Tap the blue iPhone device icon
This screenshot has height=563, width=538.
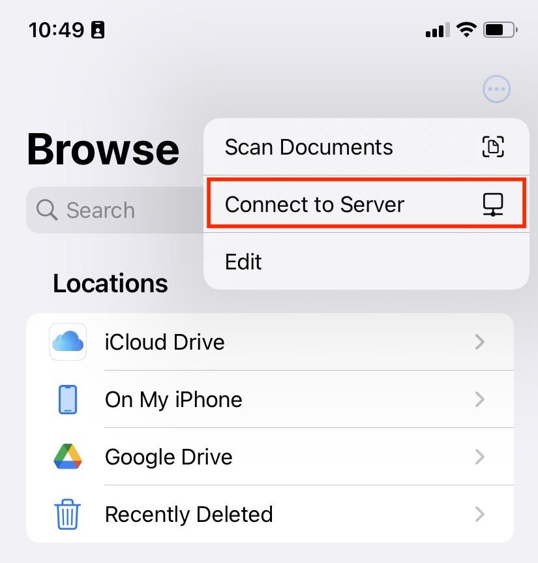[68, 399]
